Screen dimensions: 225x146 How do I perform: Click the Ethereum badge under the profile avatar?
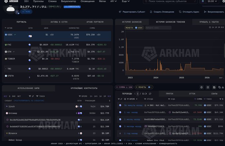point(17,12)
